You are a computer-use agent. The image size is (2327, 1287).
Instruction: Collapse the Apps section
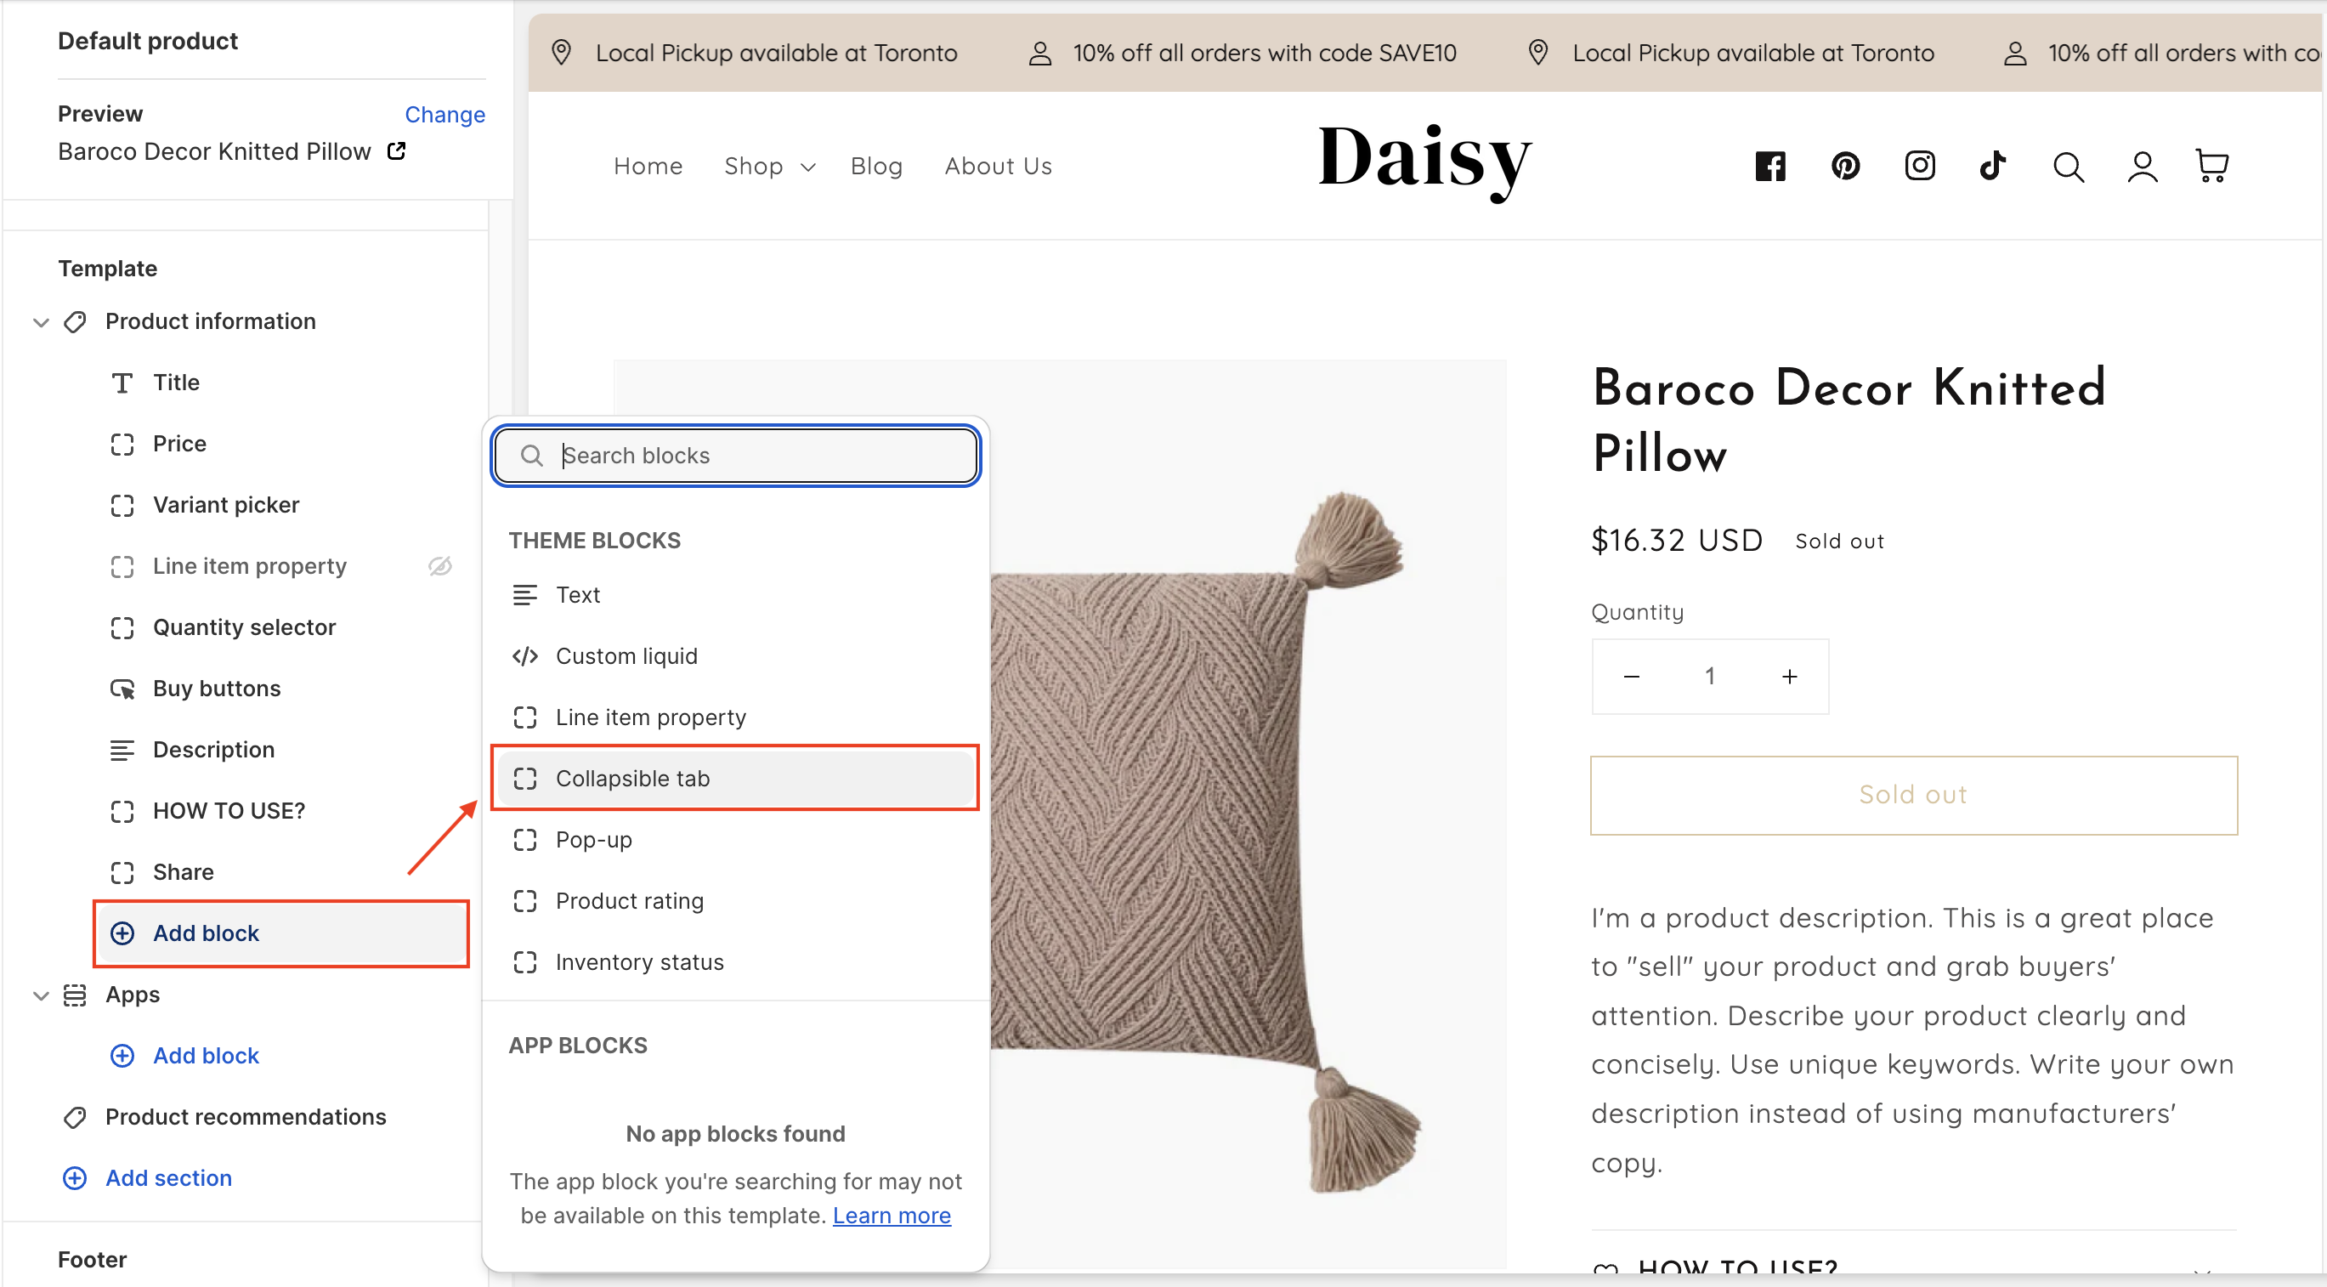(41, 996)
